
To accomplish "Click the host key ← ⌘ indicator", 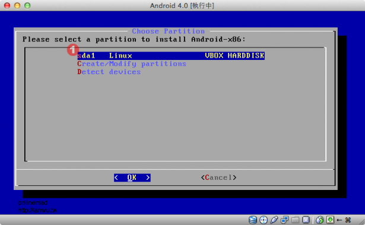I will [x=344, y=220].
